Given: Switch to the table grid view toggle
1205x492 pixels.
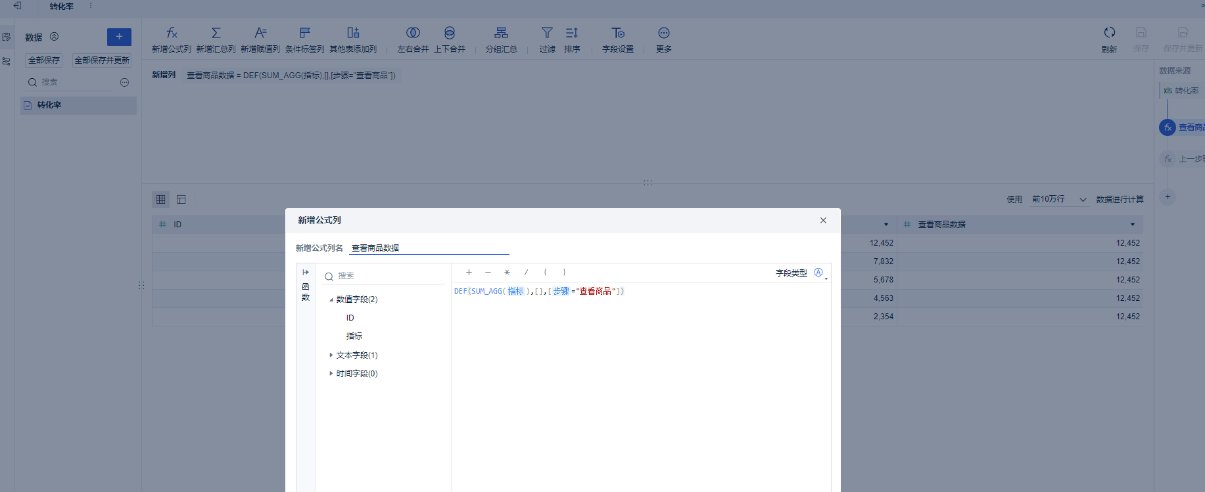Looking at the screenshot, I should coord(161,199).
